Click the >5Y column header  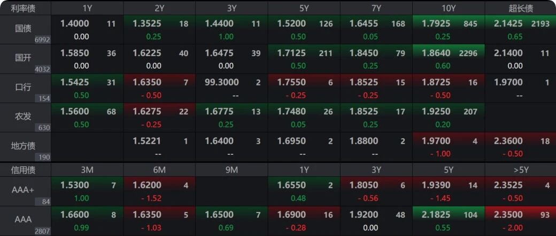520,170
